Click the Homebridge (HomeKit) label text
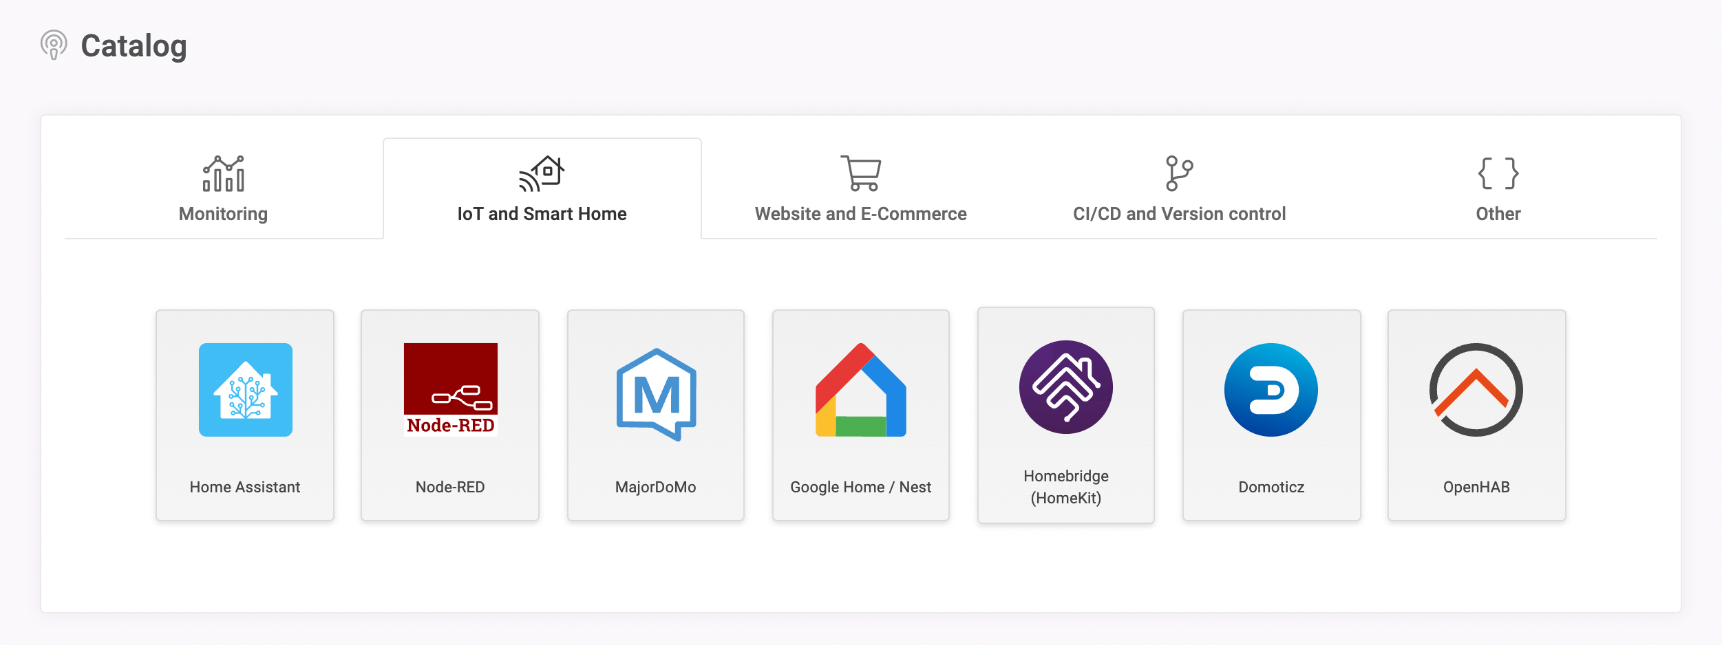 (x=1065, y=487)
